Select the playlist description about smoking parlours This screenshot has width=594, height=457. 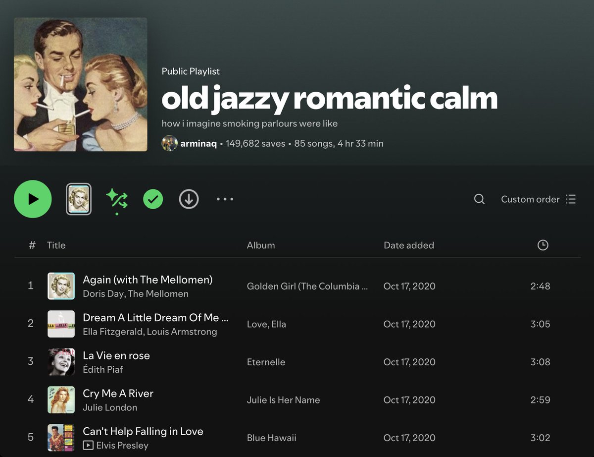[x=249, y=123]
